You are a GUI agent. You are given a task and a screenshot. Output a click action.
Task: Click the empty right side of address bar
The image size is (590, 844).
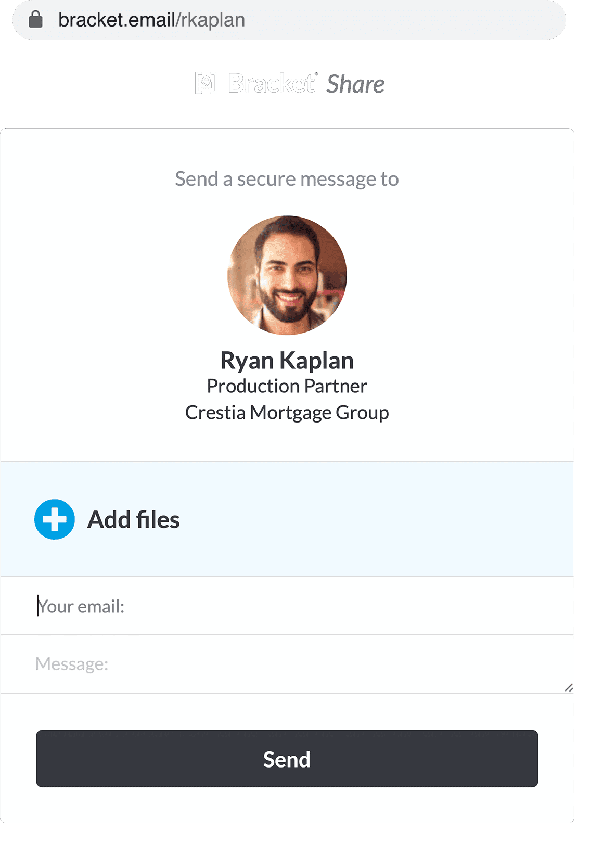(416, 20)
